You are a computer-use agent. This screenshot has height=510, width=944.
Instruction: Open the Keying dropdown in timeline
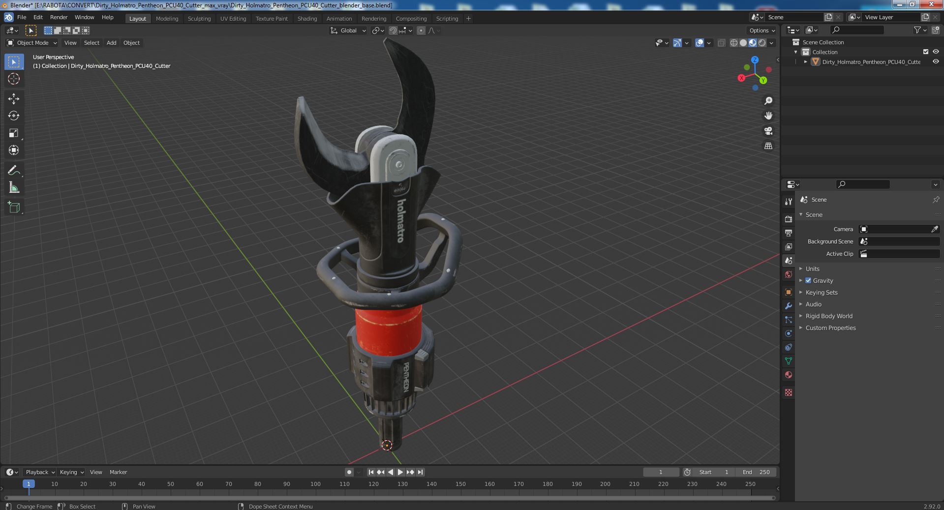click(71, 472)
